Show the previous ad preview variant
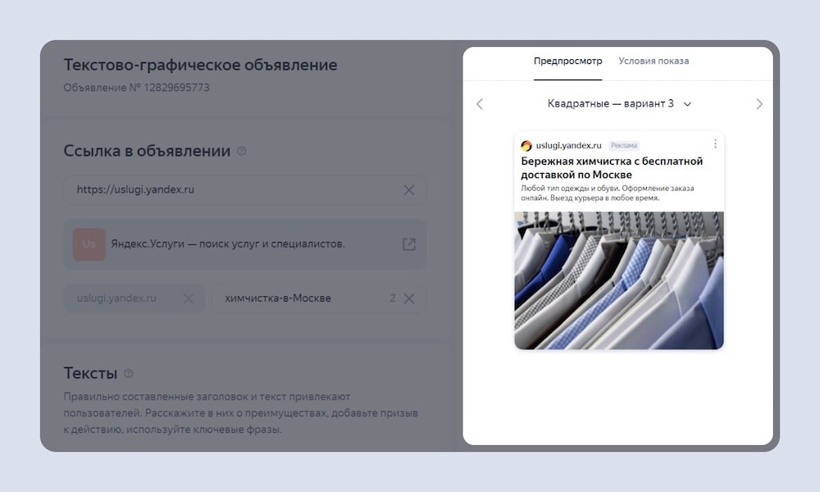Screen dimensions: 820x492 pos(480,104)
